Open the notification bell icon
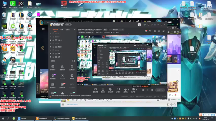This screenshot has width=216, height=121. click(159, 31)
